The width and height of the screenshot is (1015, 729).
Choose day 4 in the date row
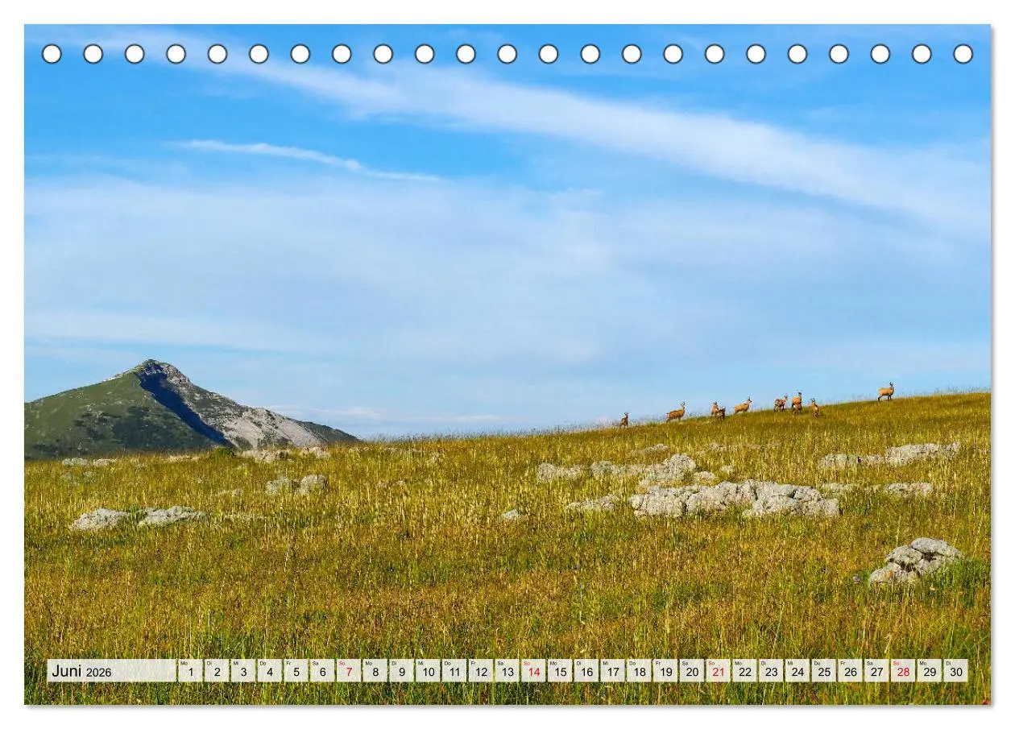point(269,671)
